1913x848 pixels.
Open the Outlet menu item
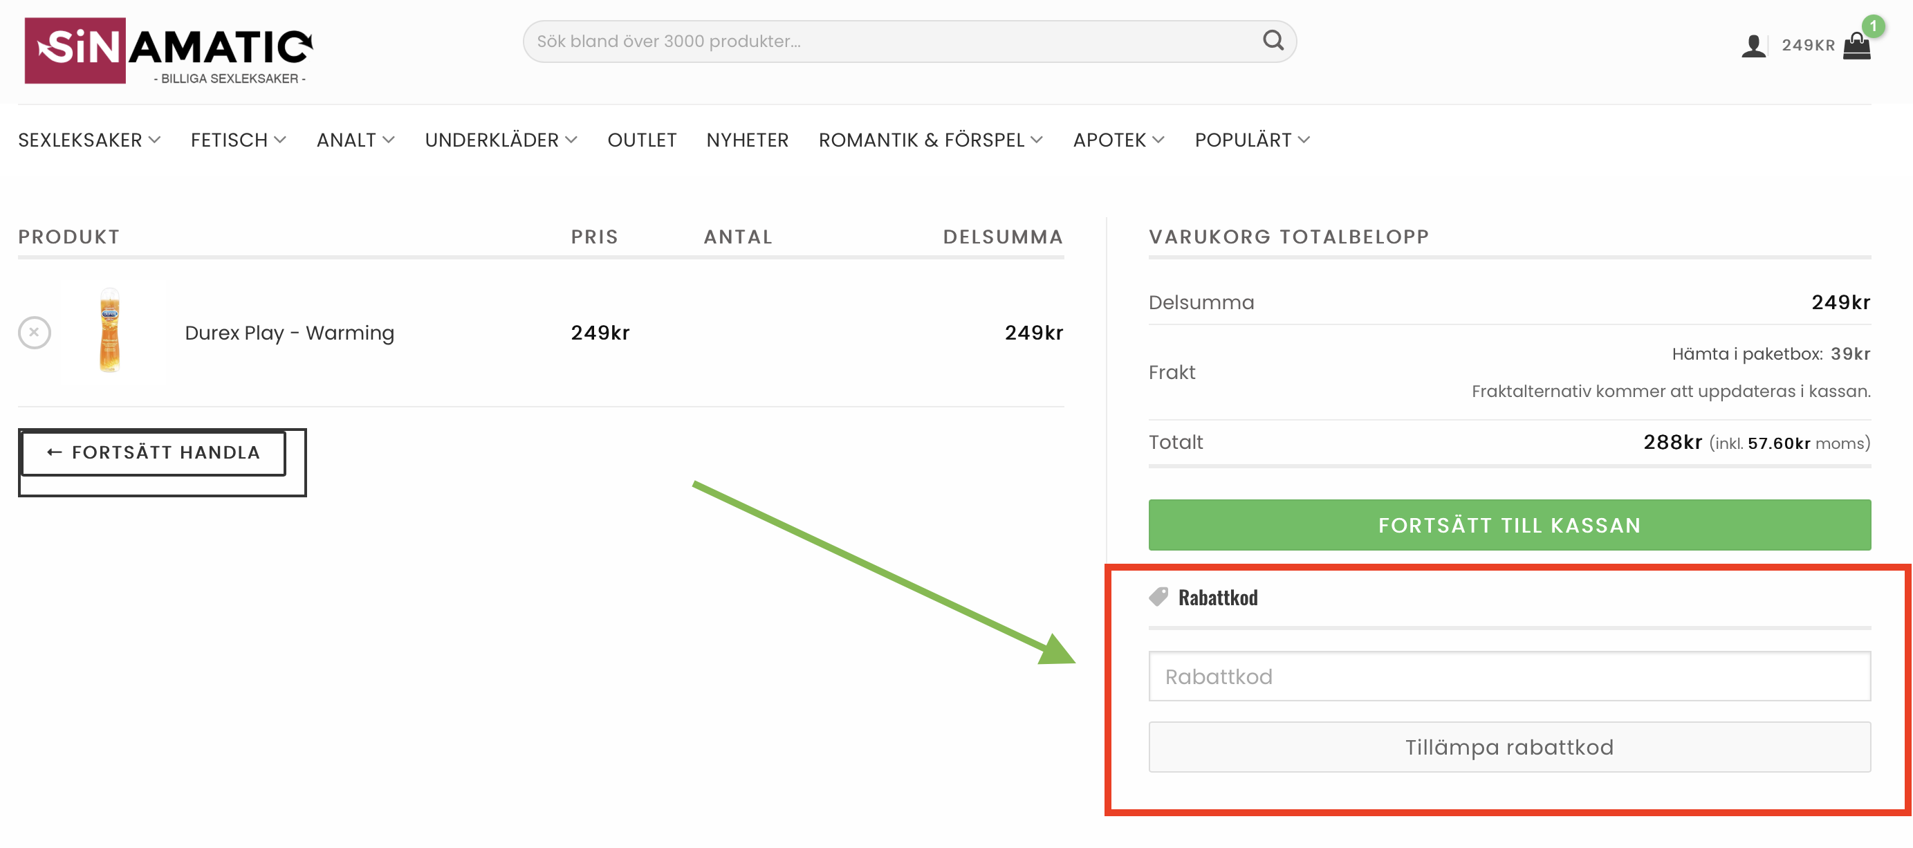point(642,140)
